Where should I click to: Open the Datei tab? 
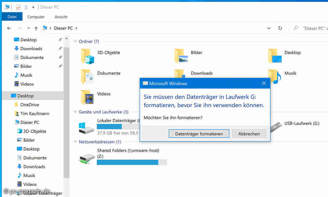click(12, 17)
